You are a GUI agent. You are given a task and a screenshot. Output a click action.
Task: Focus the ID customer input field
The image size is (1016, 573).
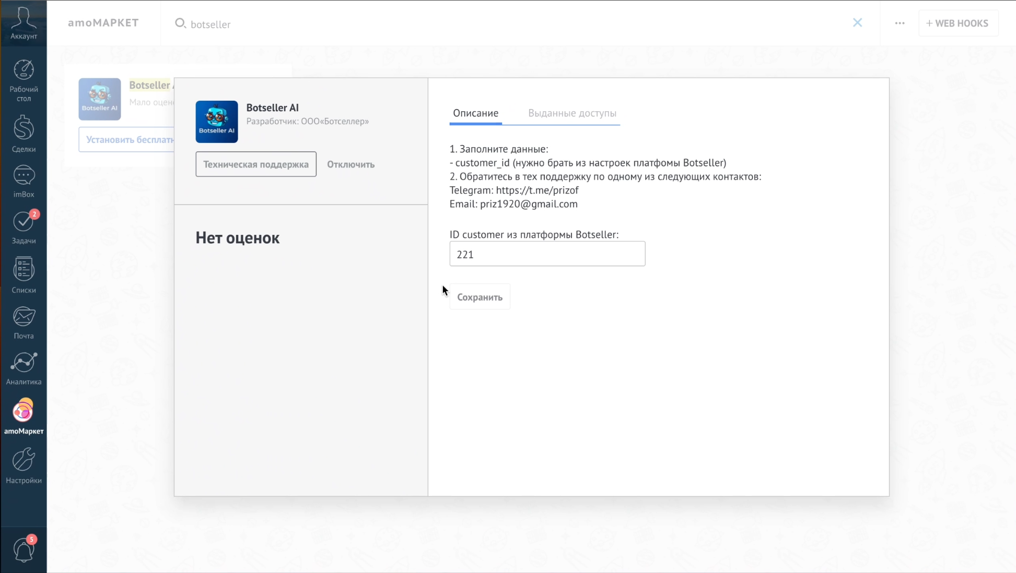click(547, 254)
